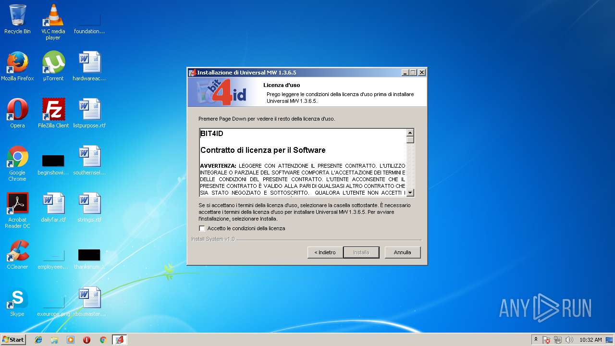Launch Acrobat Reader DC shortcut

point(17,210)
